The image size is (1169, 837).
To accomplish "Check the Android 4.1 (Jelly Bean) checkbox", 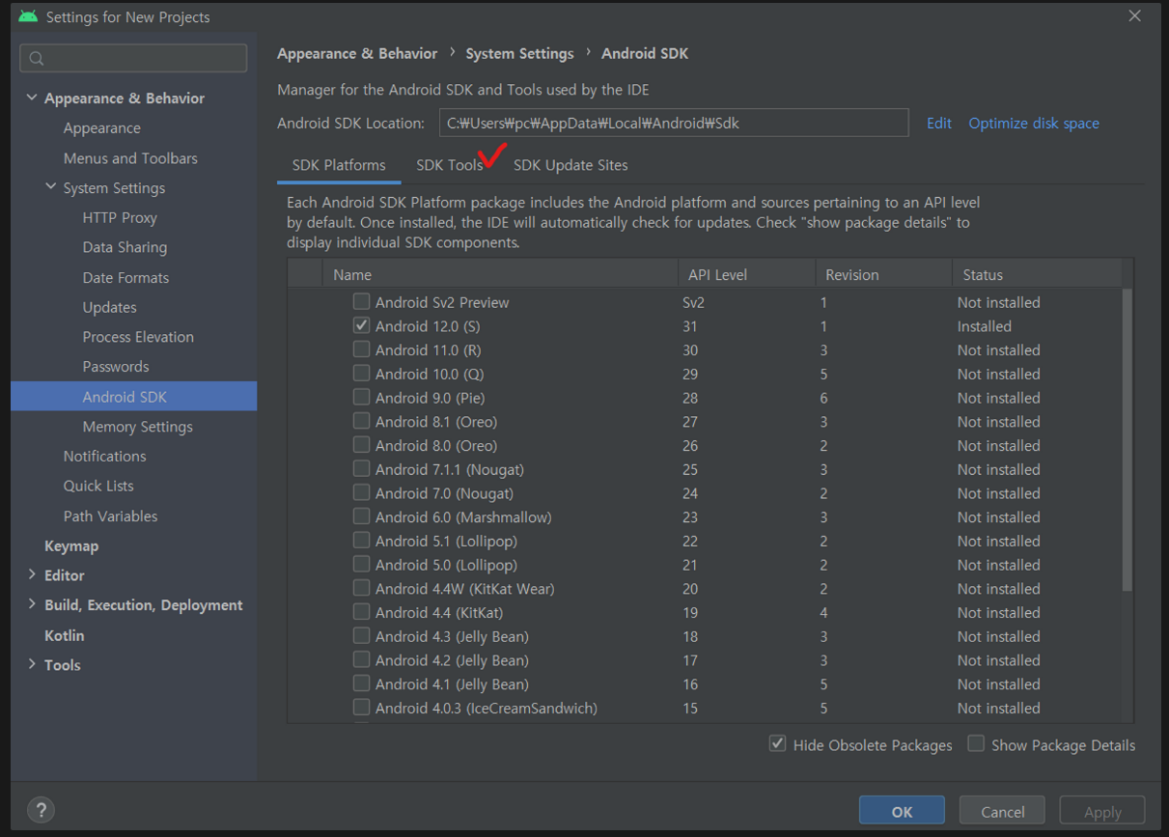I will pyautogui.click(x=361, y=683).
